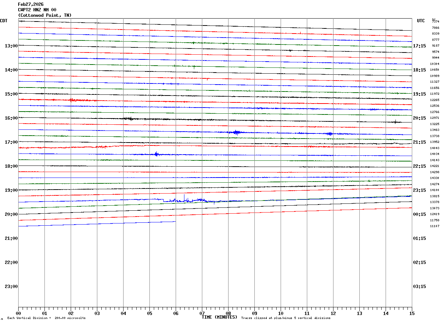Click the "22:00" CDT time label
Image resolution: width=441 pixels, height=323 pixels.
pos(11,262)
